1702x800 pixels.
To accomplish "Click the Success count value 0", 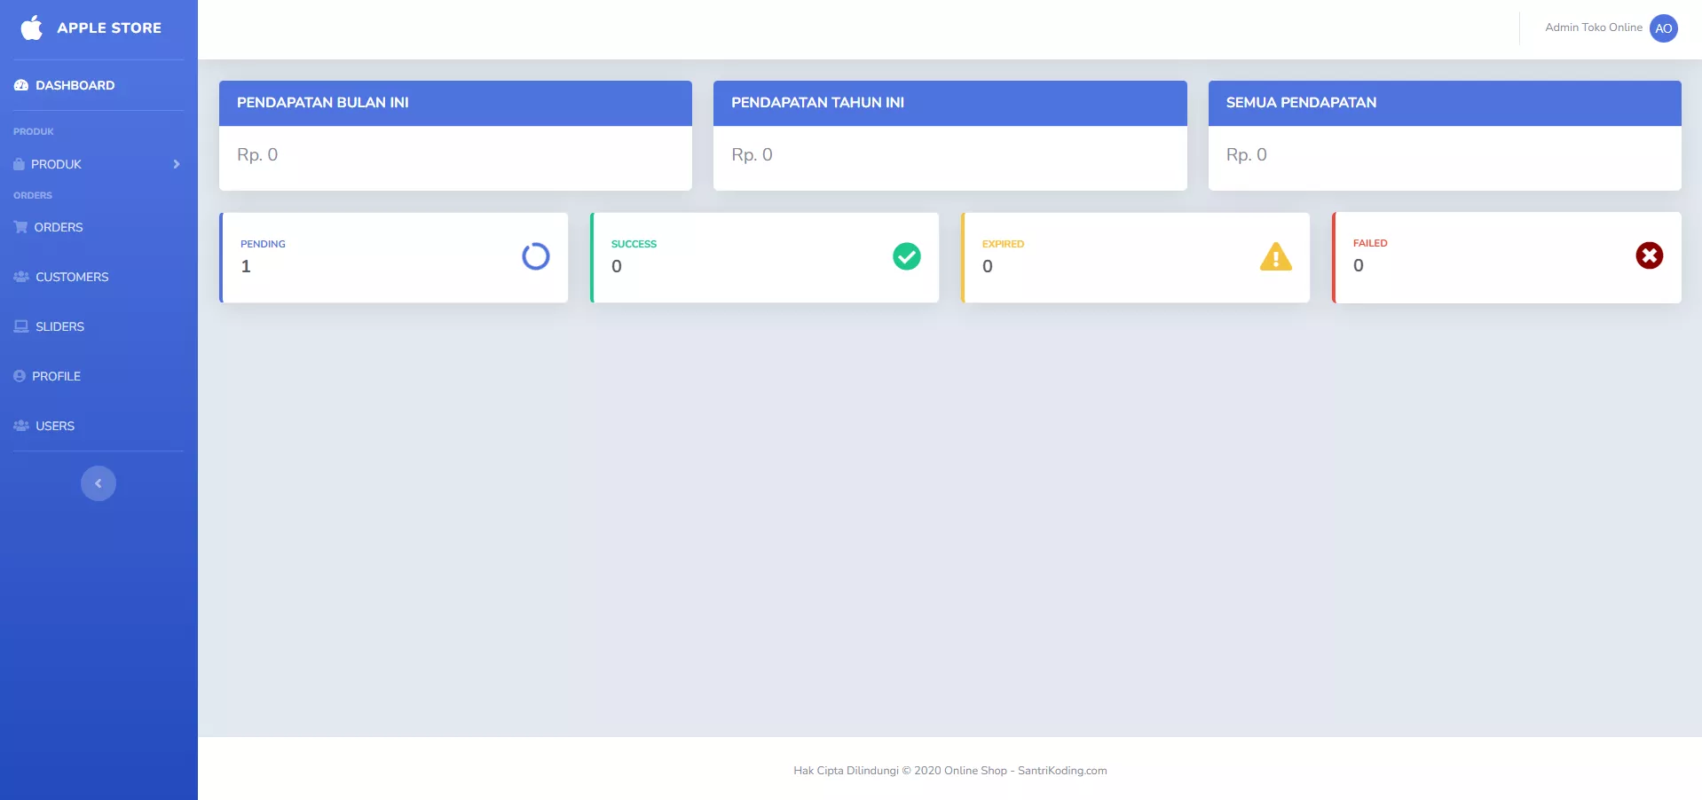I will coord(617,266).
